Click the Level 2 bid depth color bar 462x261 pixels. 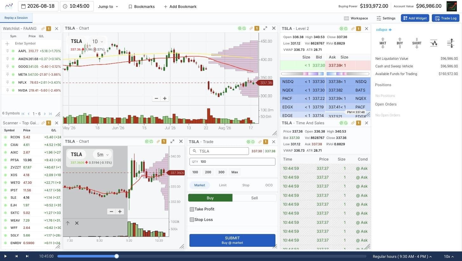(x=302, y=74)
